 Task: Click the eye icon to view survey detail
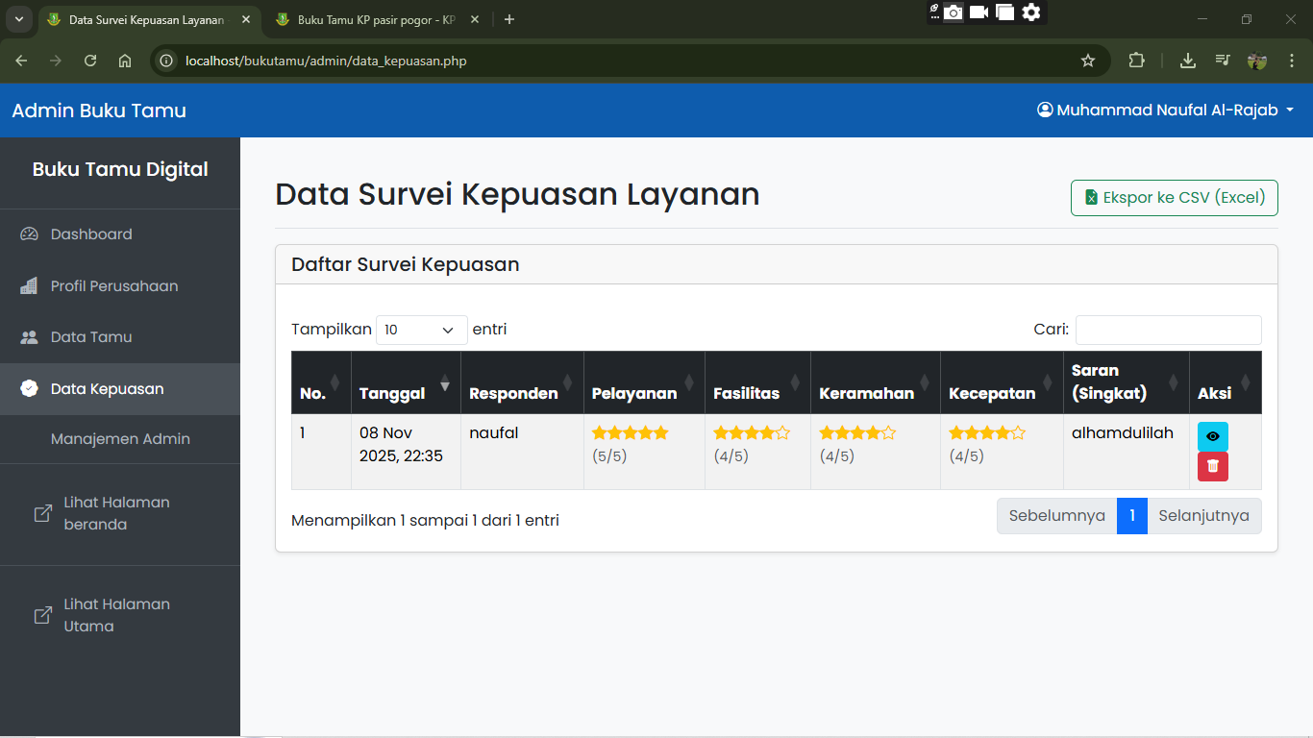pyautogui.click(x=1212, y=436)
